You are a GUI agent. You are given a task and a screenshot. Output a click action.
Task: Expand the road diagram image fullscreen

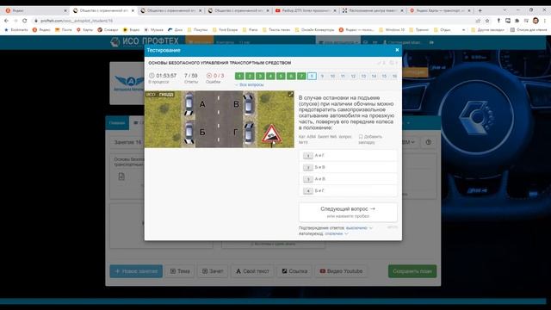click(291, 95)
